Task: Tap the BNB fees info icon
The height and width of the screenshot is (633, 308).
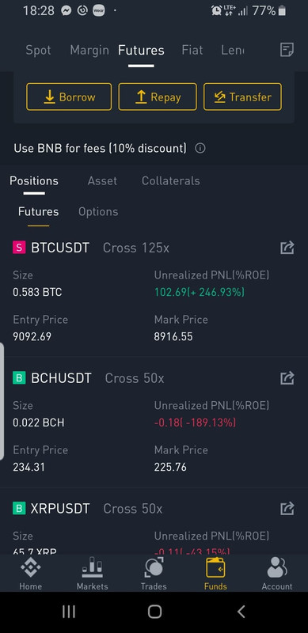Action: [200, 148]
